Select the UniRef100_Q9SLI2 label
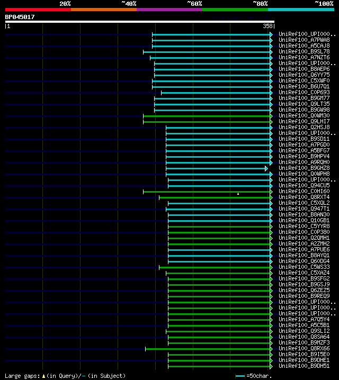Screen dimensions: 339x380 pyautogui.click(x=304, y=331)
